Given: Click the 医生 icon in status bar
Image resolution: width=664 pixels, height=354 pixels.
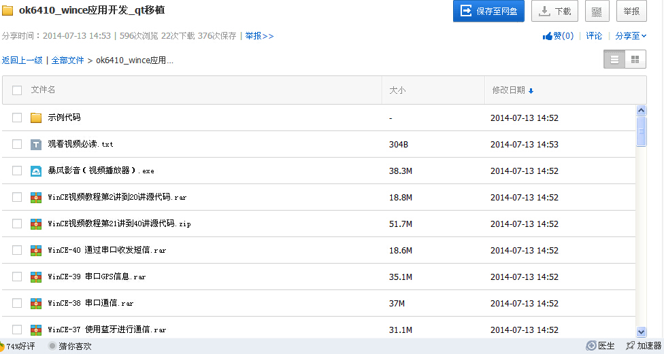Looking at the screenshot, I should tap(592, 346).
